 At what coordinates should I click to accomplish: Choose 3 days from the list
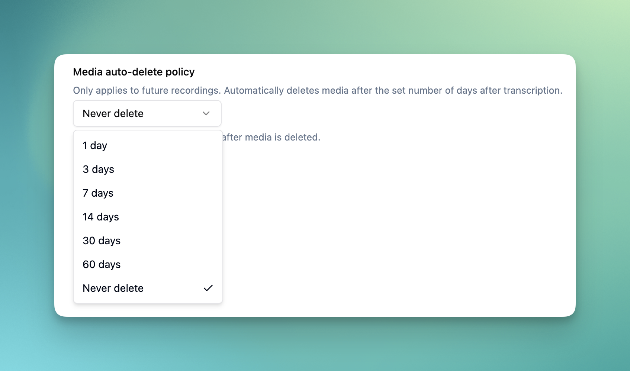[98, 169]
